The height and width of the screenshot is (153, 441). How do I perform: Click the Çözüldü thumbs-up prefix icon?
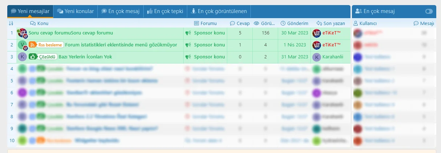(x=32, y=57)
